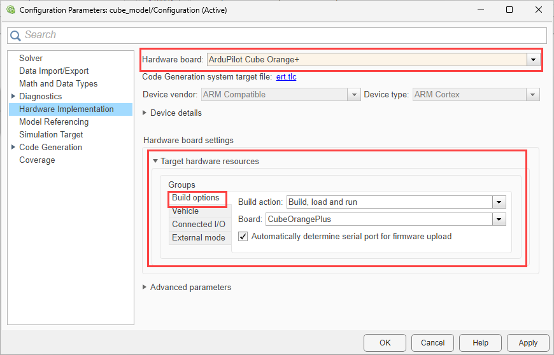Open the Model Referencing pane
The height and width of the screenshot is (355, 554).
[x=53, y=122]
